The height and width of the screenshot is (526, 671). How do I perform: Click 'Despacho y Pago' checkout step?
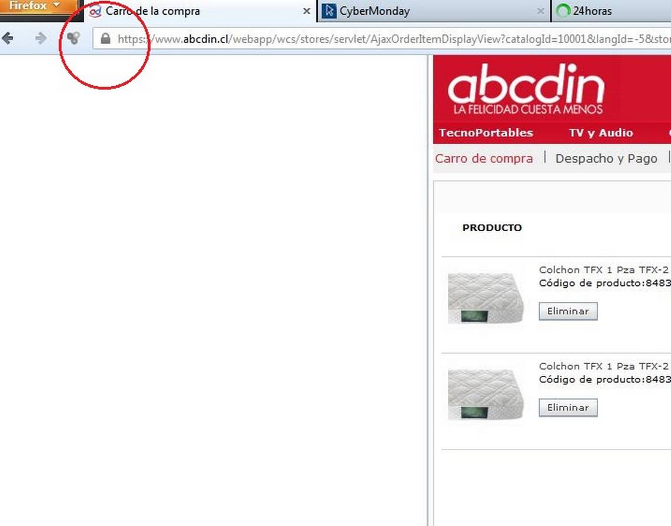pos(606,159)
